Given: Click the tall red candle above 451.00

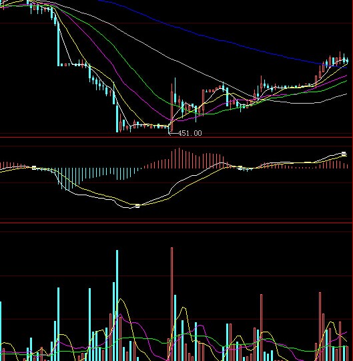Looking at the screenshot, I should (171, 108).
